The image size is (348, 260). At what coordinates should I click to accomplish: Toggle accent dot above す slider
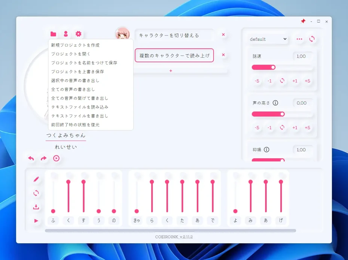[84, 176]
